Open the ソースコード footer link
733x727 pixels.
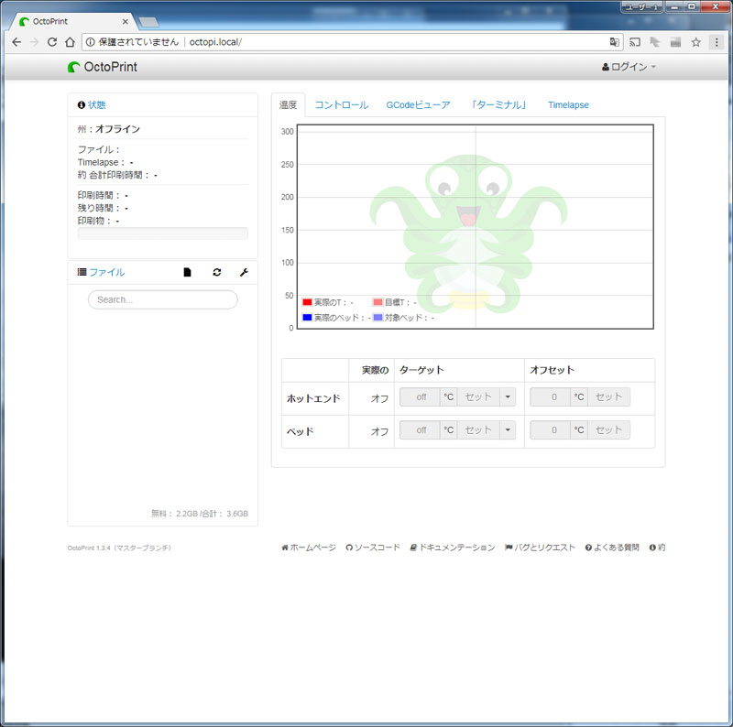[373, 548]
